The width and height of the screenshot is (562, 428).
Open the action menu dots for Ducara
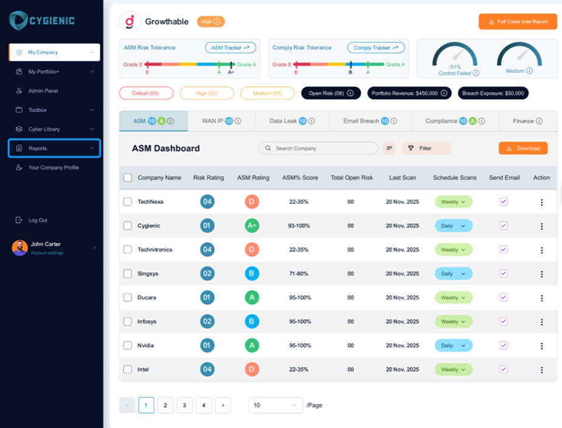[x=541, y=298]
